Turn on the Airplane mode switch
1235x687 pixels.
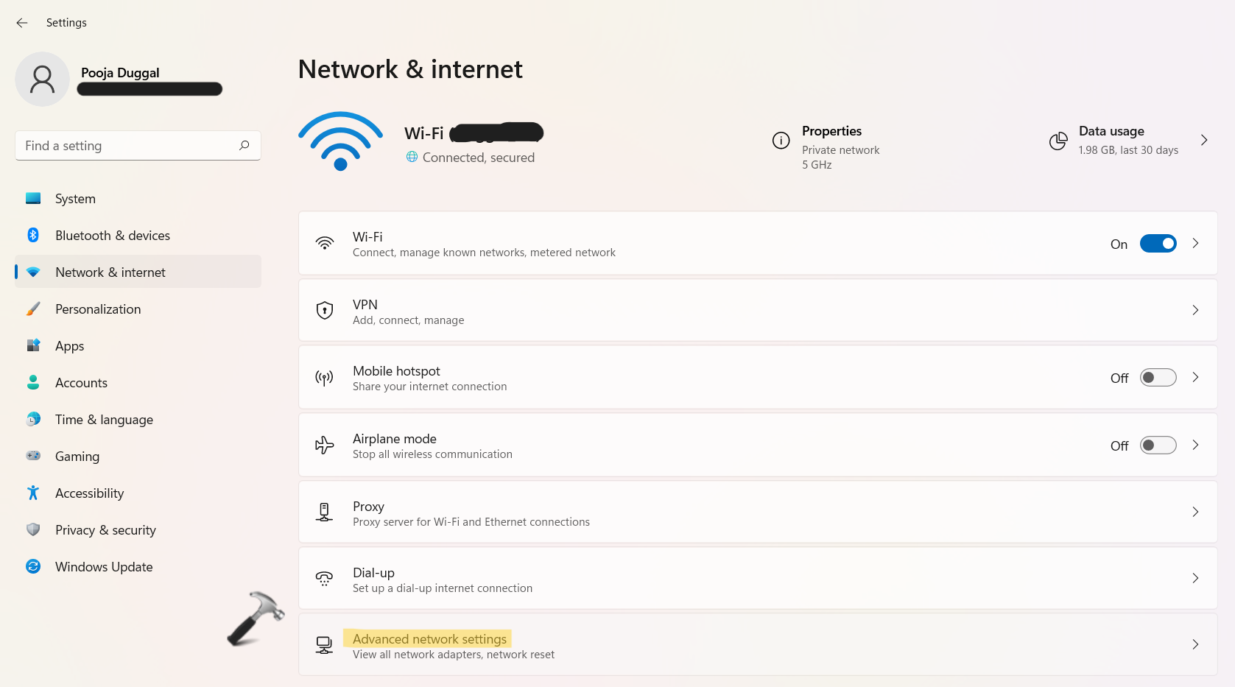pos(1158,445)
